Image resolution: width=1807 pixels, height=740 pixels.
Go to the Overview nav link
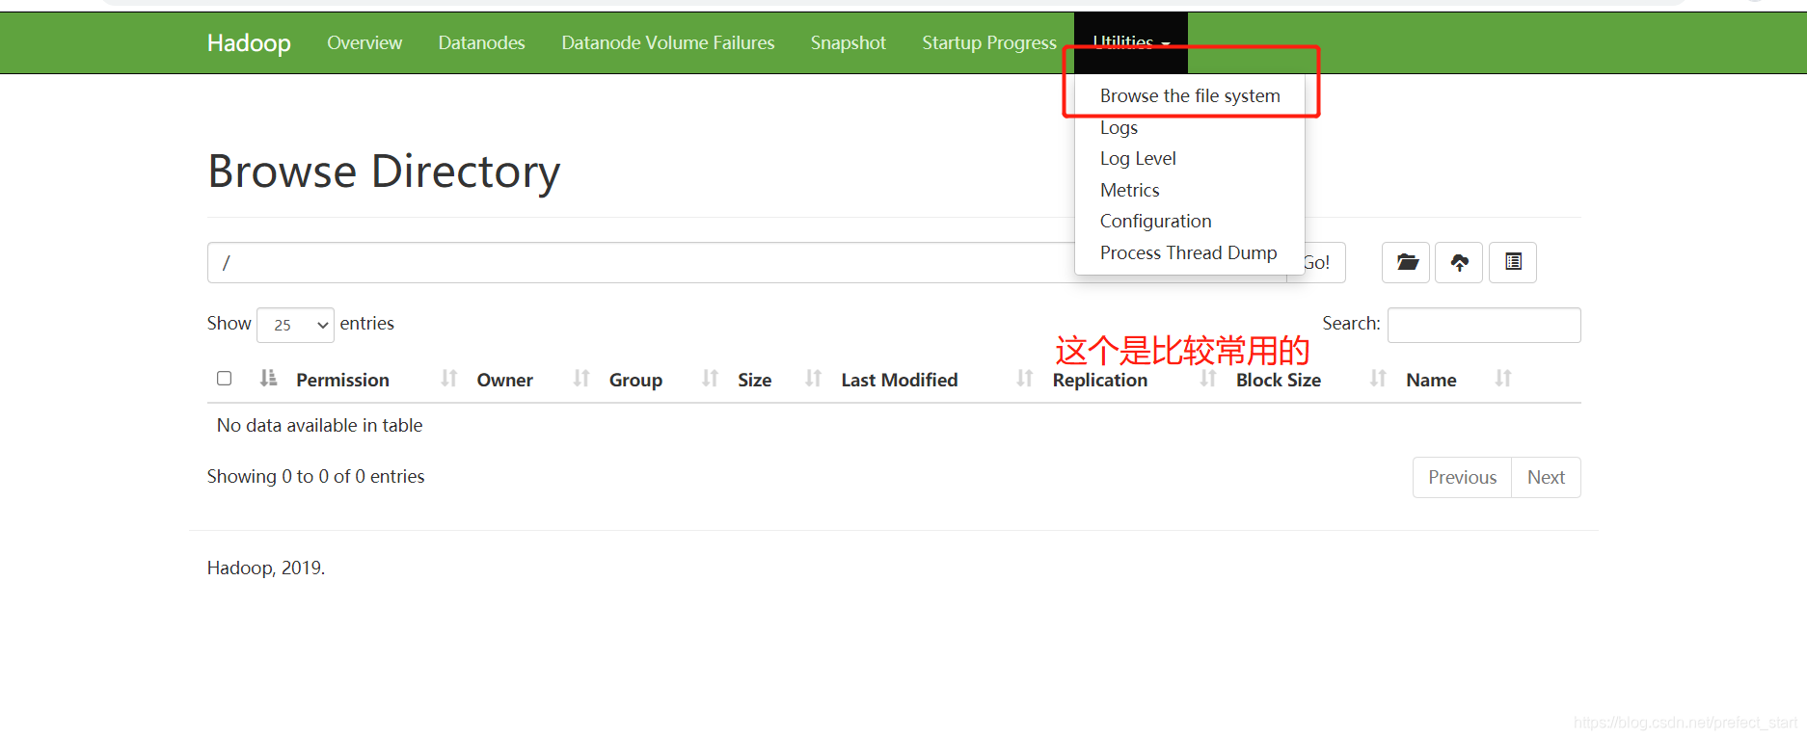click(364, 42)
